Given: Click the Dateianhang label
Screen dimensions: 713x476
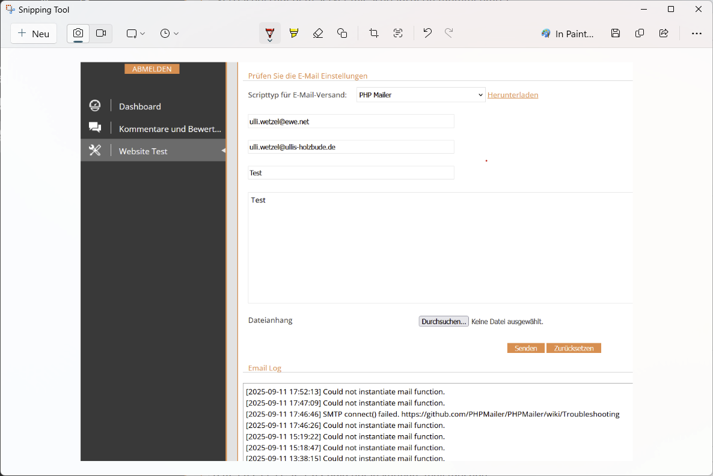Looking at the screenshot, I should 270,320.
